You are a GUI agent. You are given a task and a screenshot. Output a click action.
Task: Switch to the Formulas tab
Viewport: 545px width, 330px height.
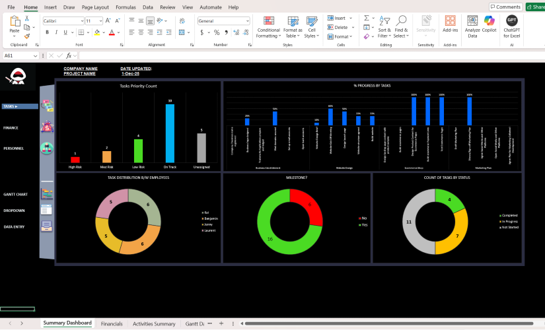pos(126,7)
